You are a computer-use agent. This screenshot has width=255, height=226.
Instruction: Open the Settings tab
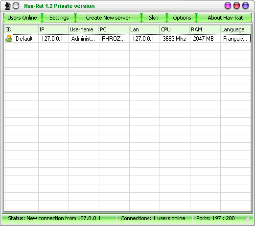[59, 18]
